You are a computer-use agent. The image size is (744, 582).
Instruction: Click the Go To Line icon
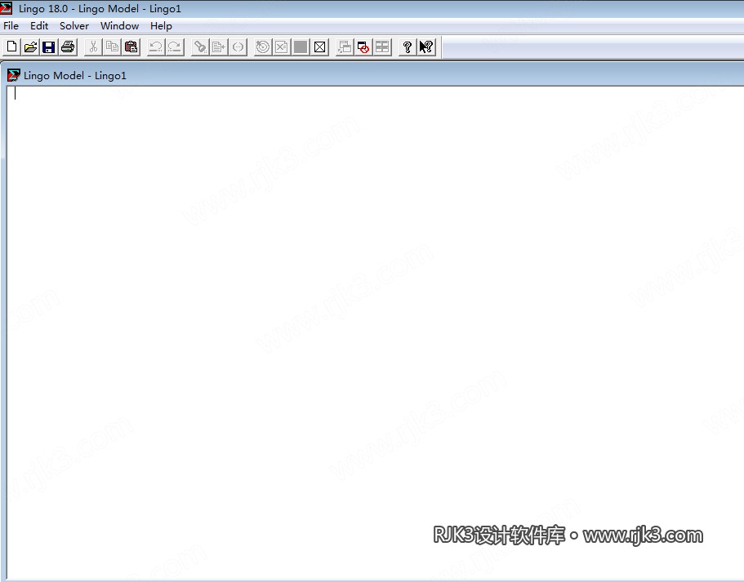tap(219, 47)
